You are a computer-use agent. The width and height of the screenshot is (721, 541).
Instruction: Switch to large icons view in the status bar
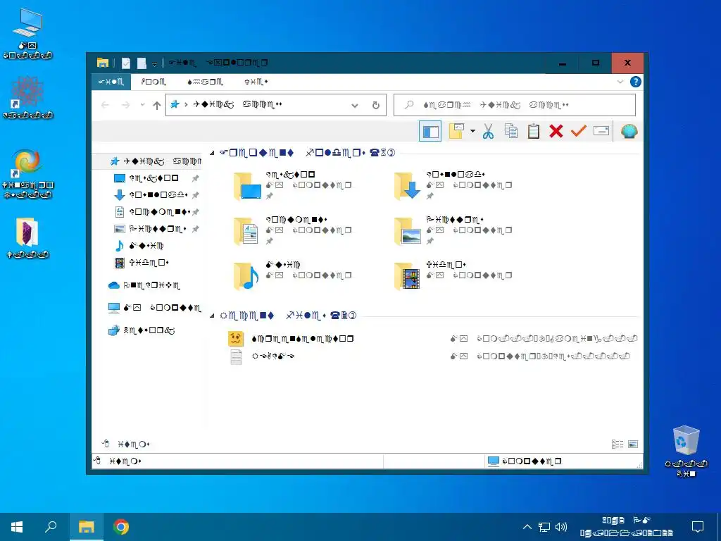[x=633, y=444]
